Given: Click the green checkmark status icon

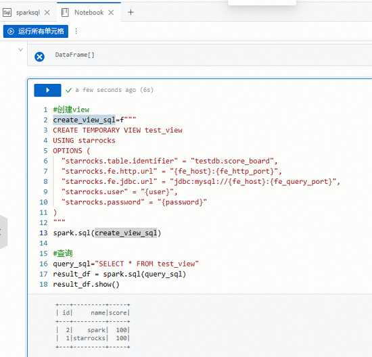Looking at the screenshot, I should 69,90.
